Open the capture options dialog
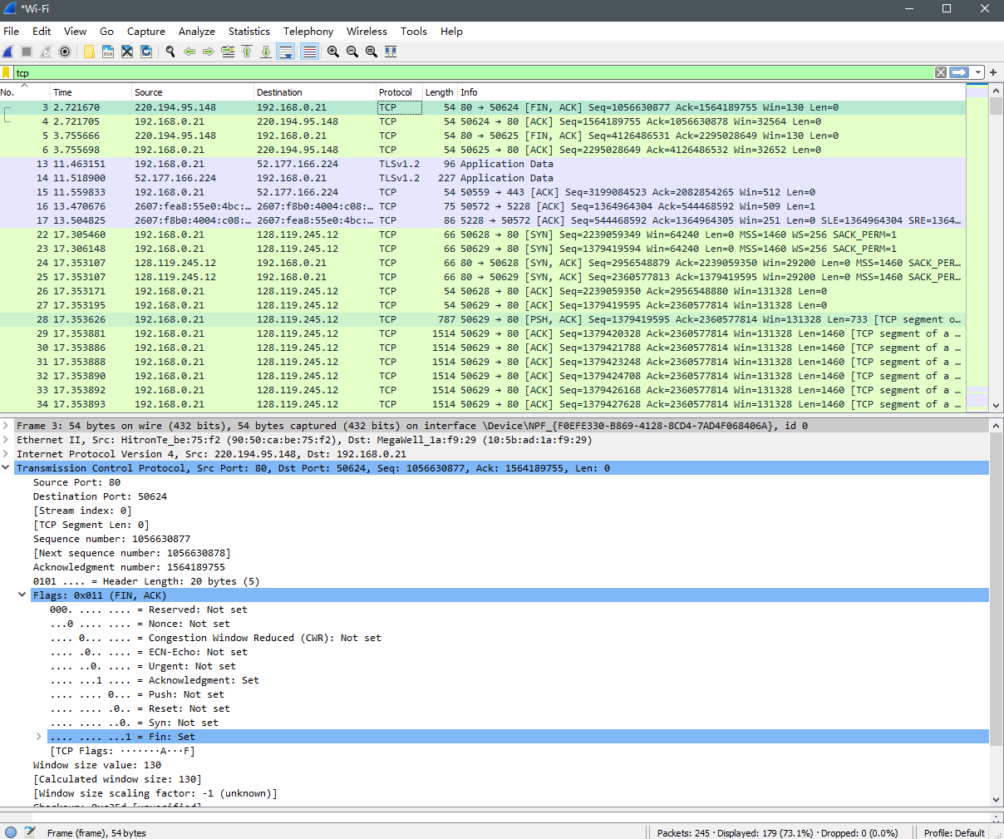Screen dimensions: 1004x839 point(64,51)
